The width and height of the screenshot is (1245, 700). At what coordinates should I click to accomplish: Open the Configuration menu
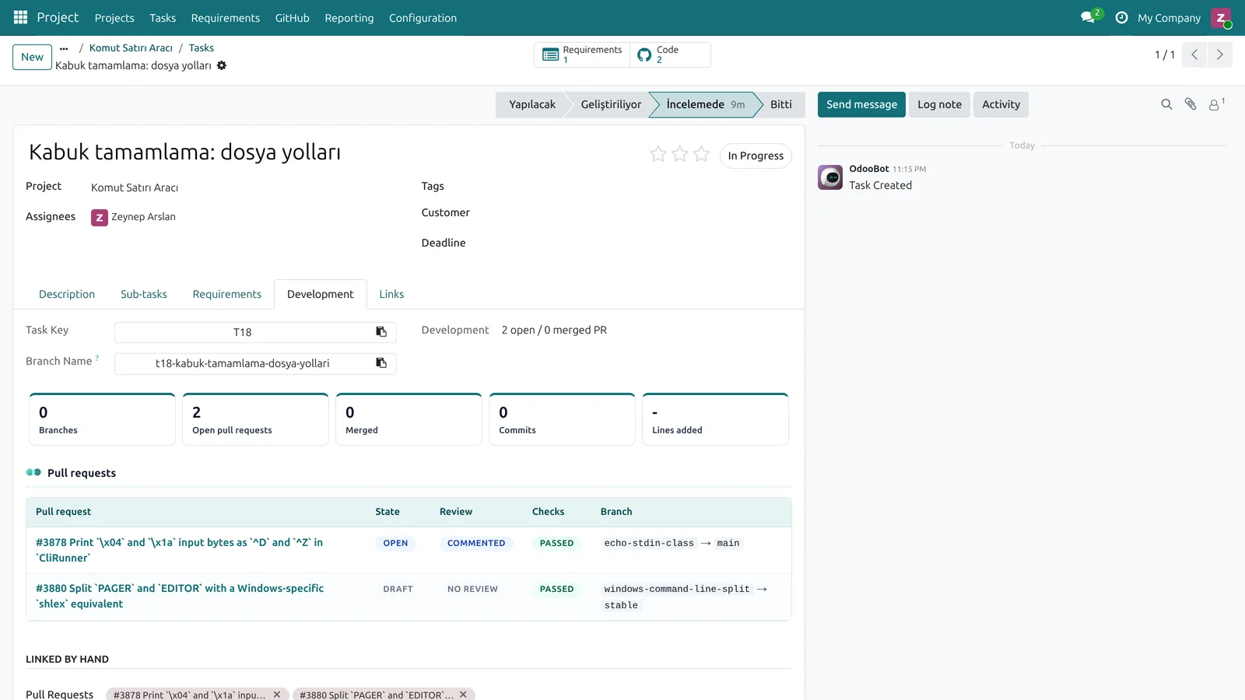[x=423, y=18]
